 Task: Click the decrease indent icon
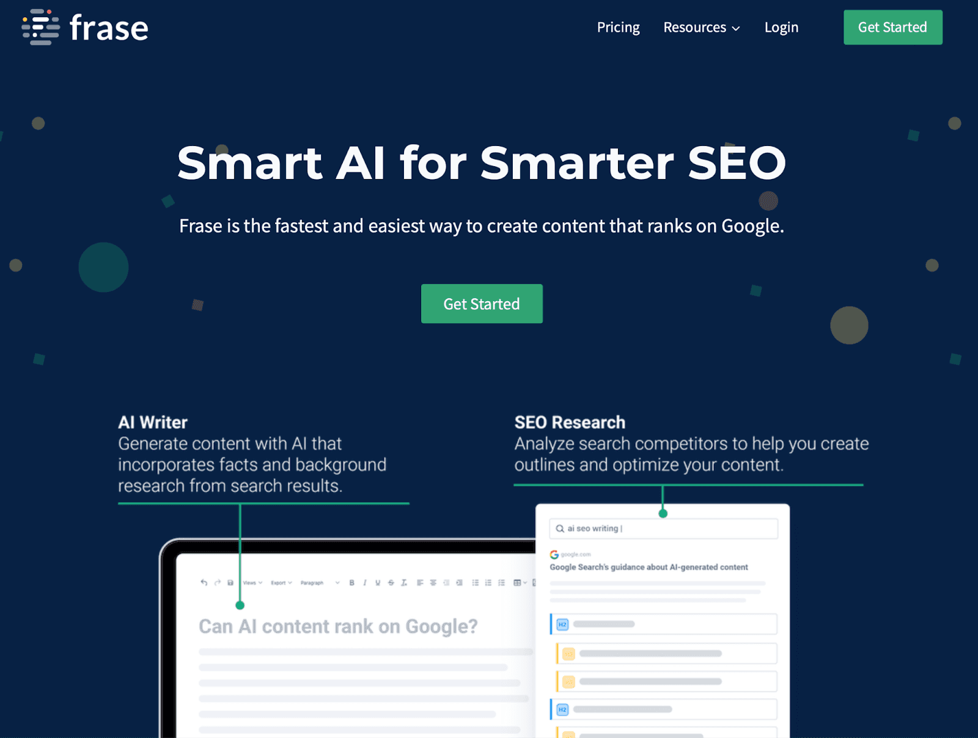pos(446,583)
